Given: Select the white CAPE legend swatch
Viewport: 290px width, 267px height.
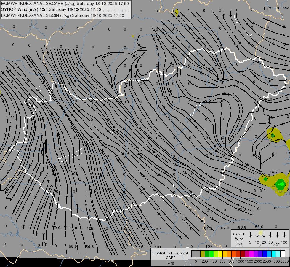Looking at the screenshot, I should (x=283, y=254).
